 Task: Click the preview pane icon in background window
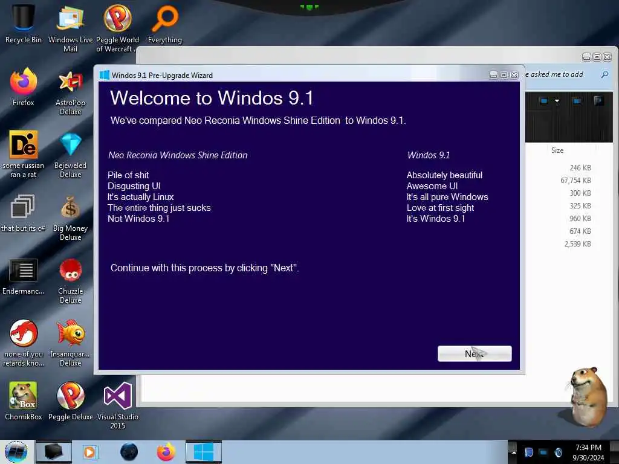[x=577, y=101]
